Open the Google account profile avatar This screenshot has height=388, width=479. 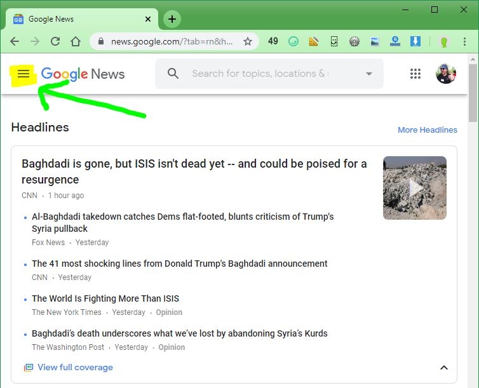click(446, 74)
